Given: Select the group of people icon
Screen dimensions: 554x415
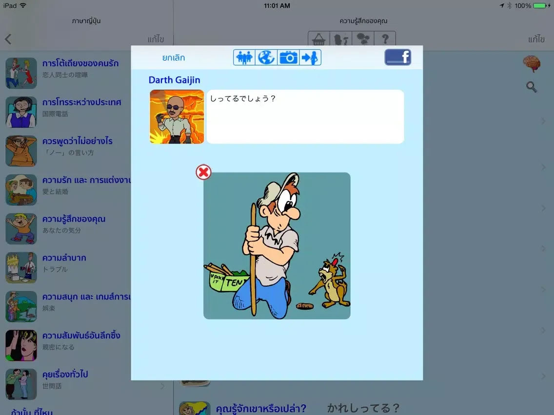Looking at the screenshot, I should [244, 57].
